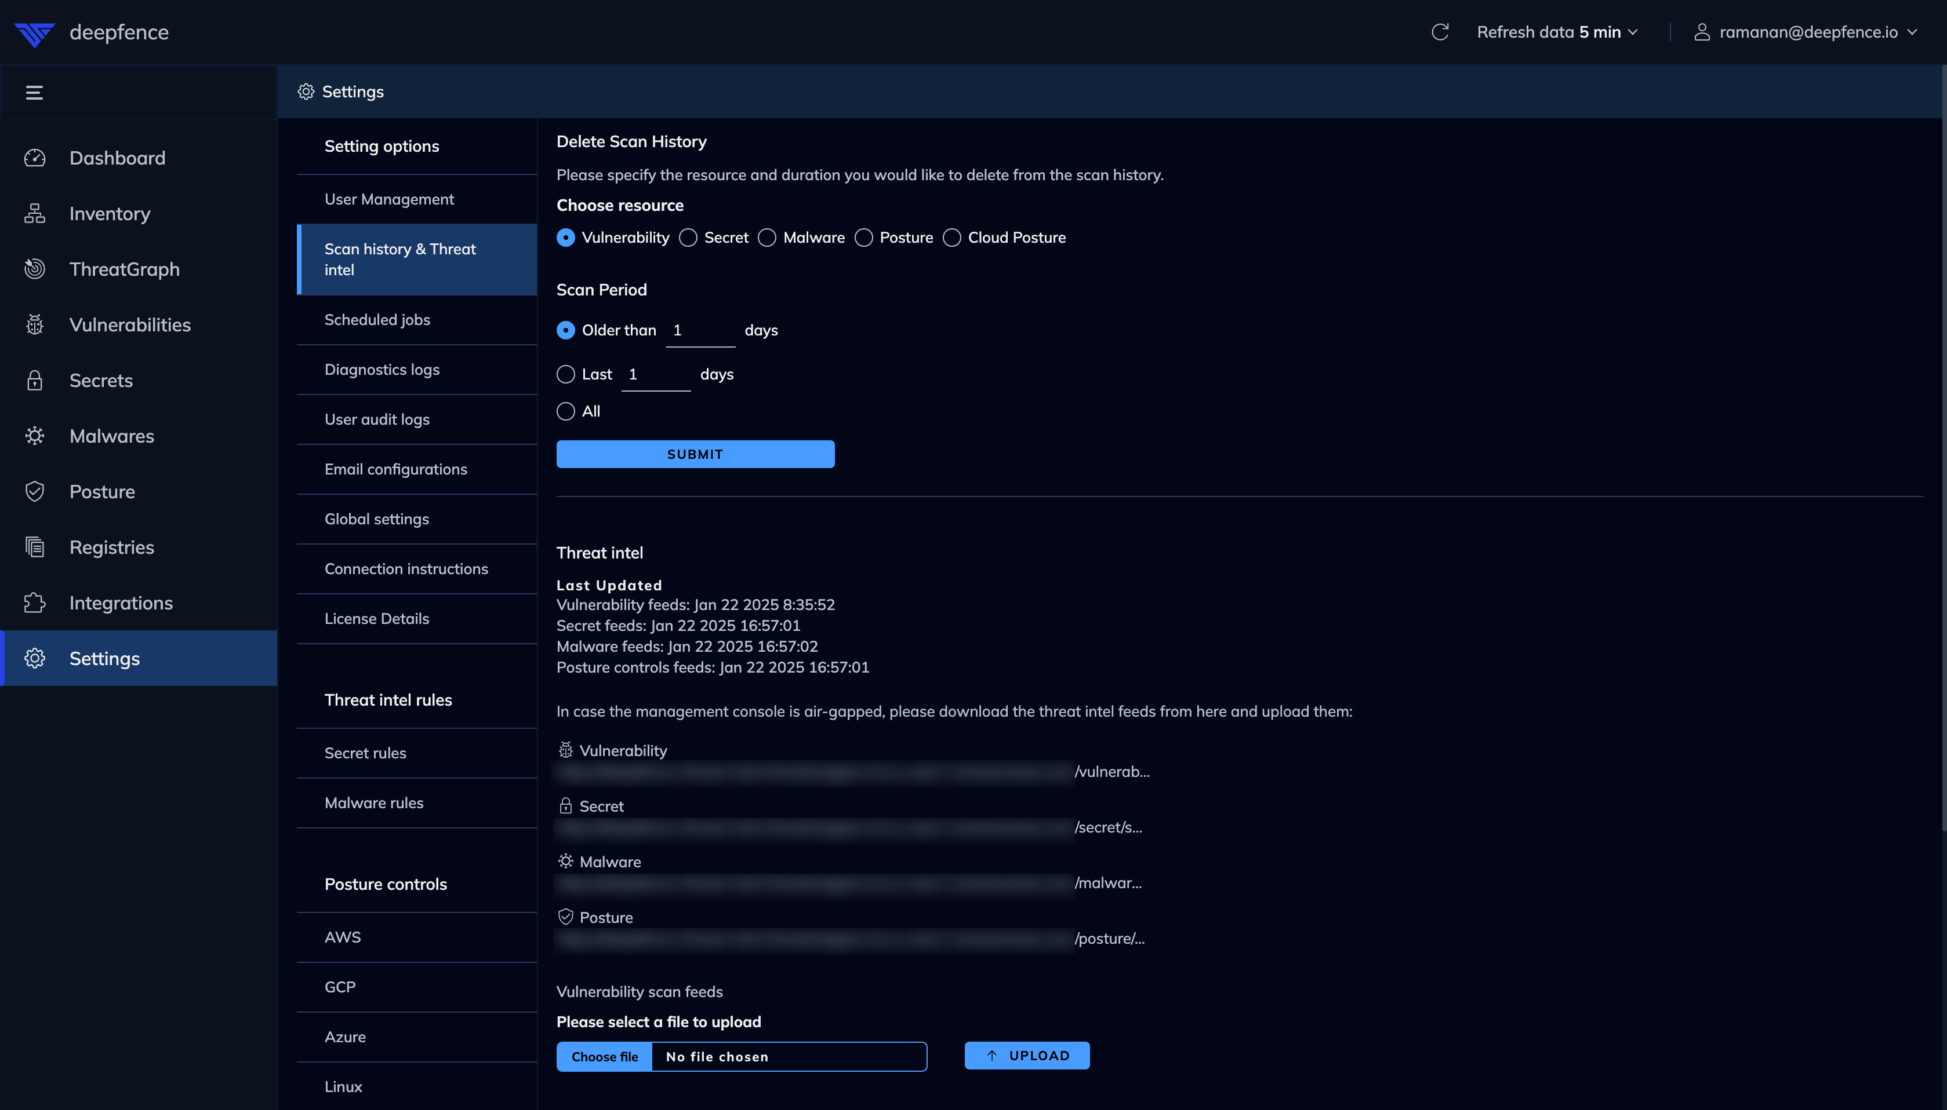Click the Secret feed download link ending /secret/s...
This screenshot has width=1947, height=1110.
[x=848, y=828]
